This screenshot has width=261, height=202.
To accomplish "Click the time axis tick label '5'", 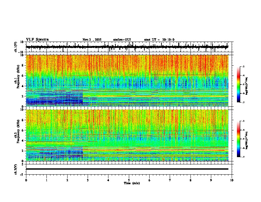I will (129, 180).
